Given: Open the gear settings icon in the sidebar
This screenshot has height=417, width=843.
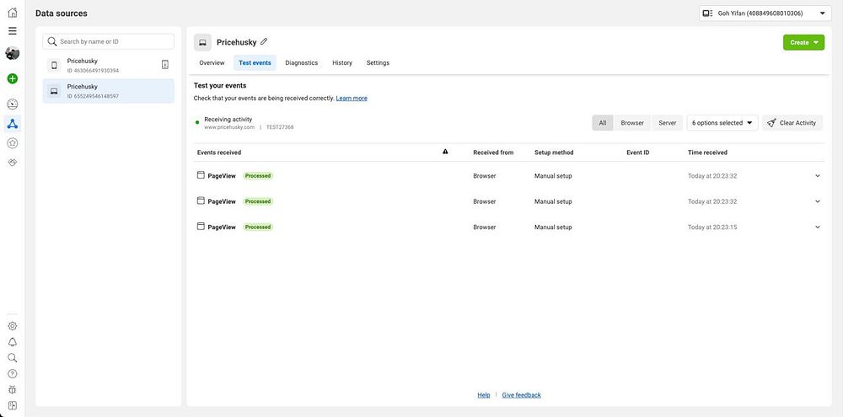Looking at the screenshot, I should (12, 326).
